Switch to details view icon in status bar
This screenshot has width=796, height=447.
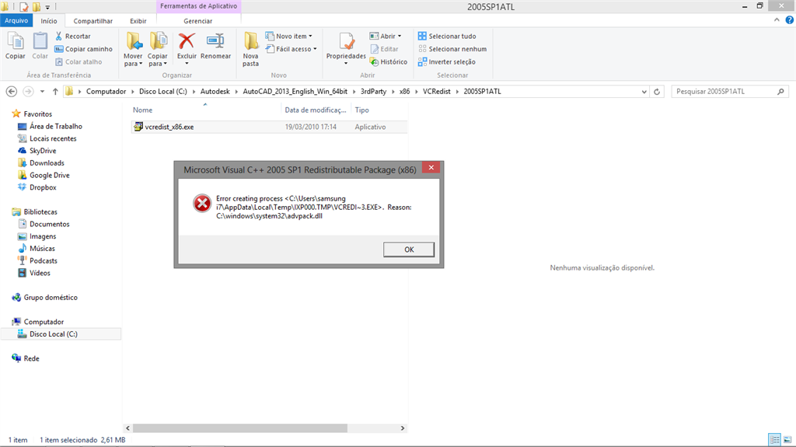[x=774, y=440]
